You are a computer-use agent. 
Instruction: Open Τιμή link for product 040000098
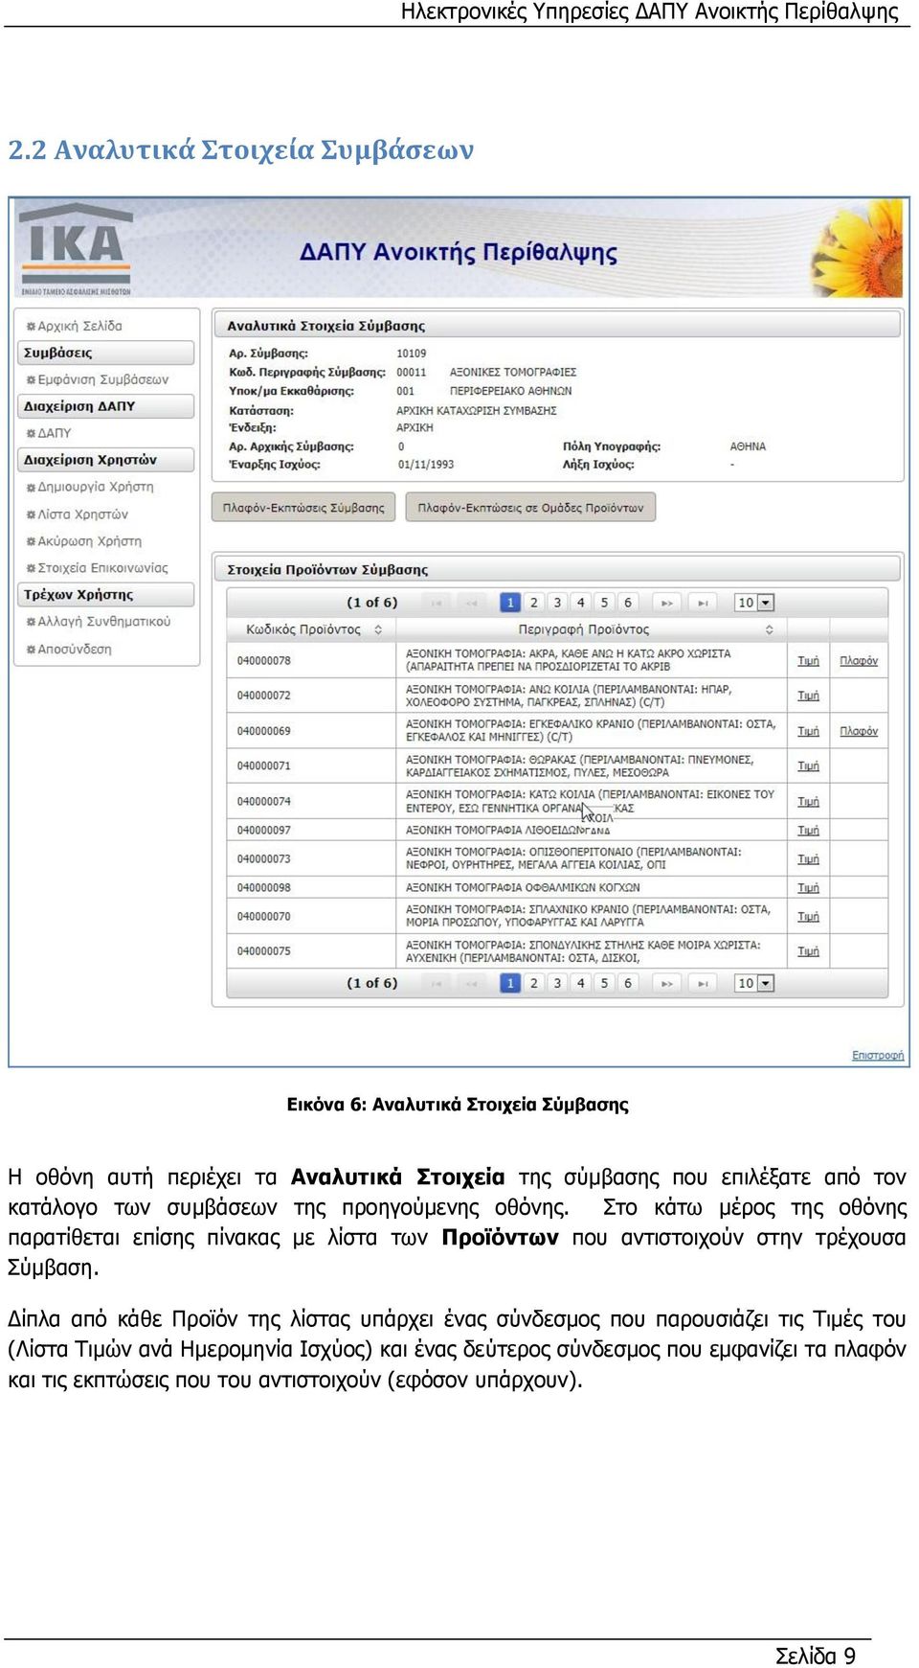point(809,888)
